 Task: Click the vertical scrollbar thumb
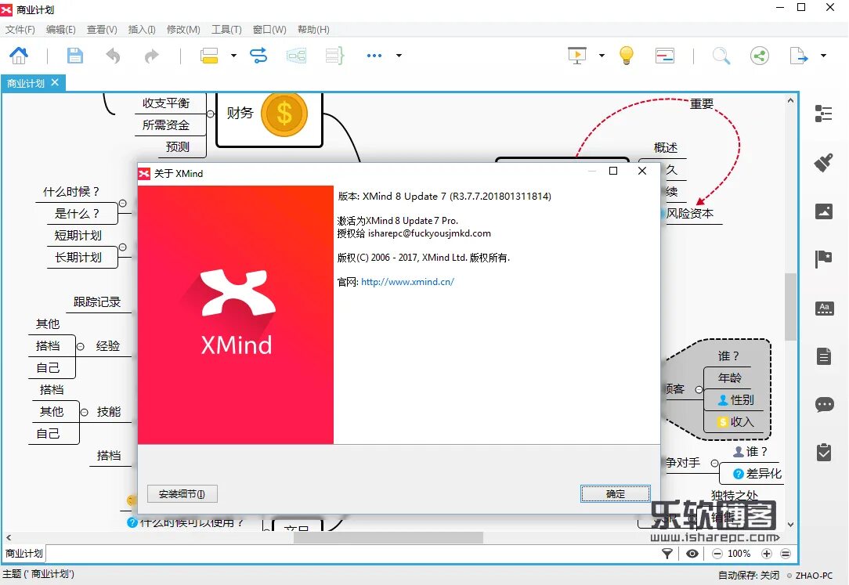click(790, 308)
